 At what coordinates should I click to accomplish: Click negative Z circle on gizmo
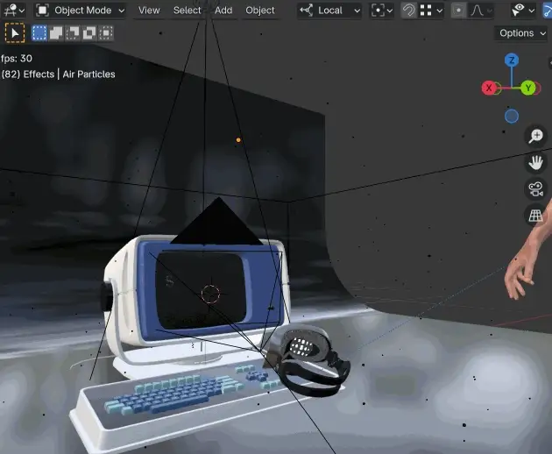512,117
